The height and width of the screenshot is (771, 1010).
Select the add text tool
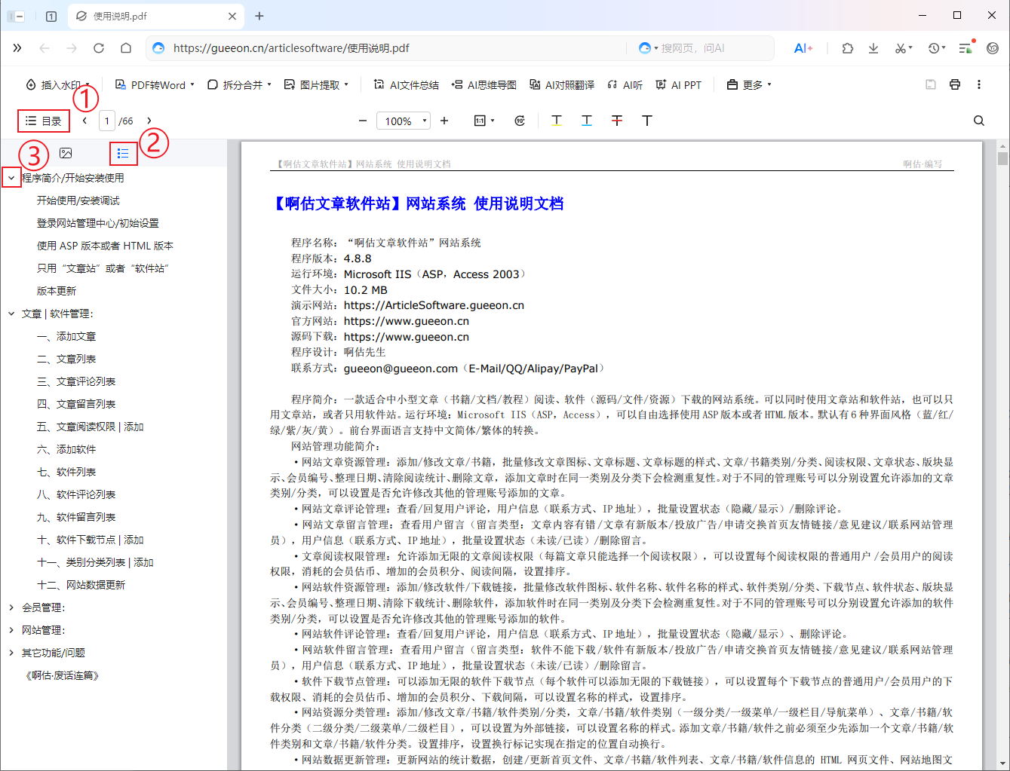tap(647, 121)
